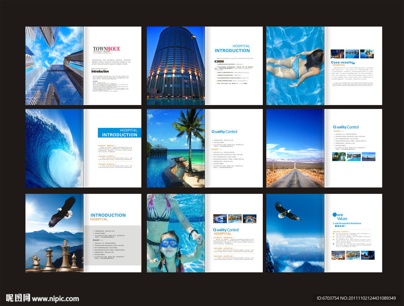Select the big ocean wave photo
The image size is (404, 306).
pyautogui.click(x=54, y=148)
